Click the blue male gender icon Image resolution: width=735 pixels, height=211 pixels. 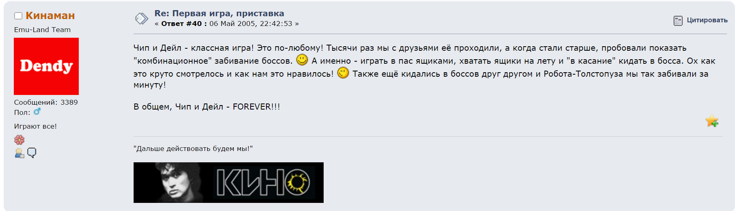(x=37, y=111)
